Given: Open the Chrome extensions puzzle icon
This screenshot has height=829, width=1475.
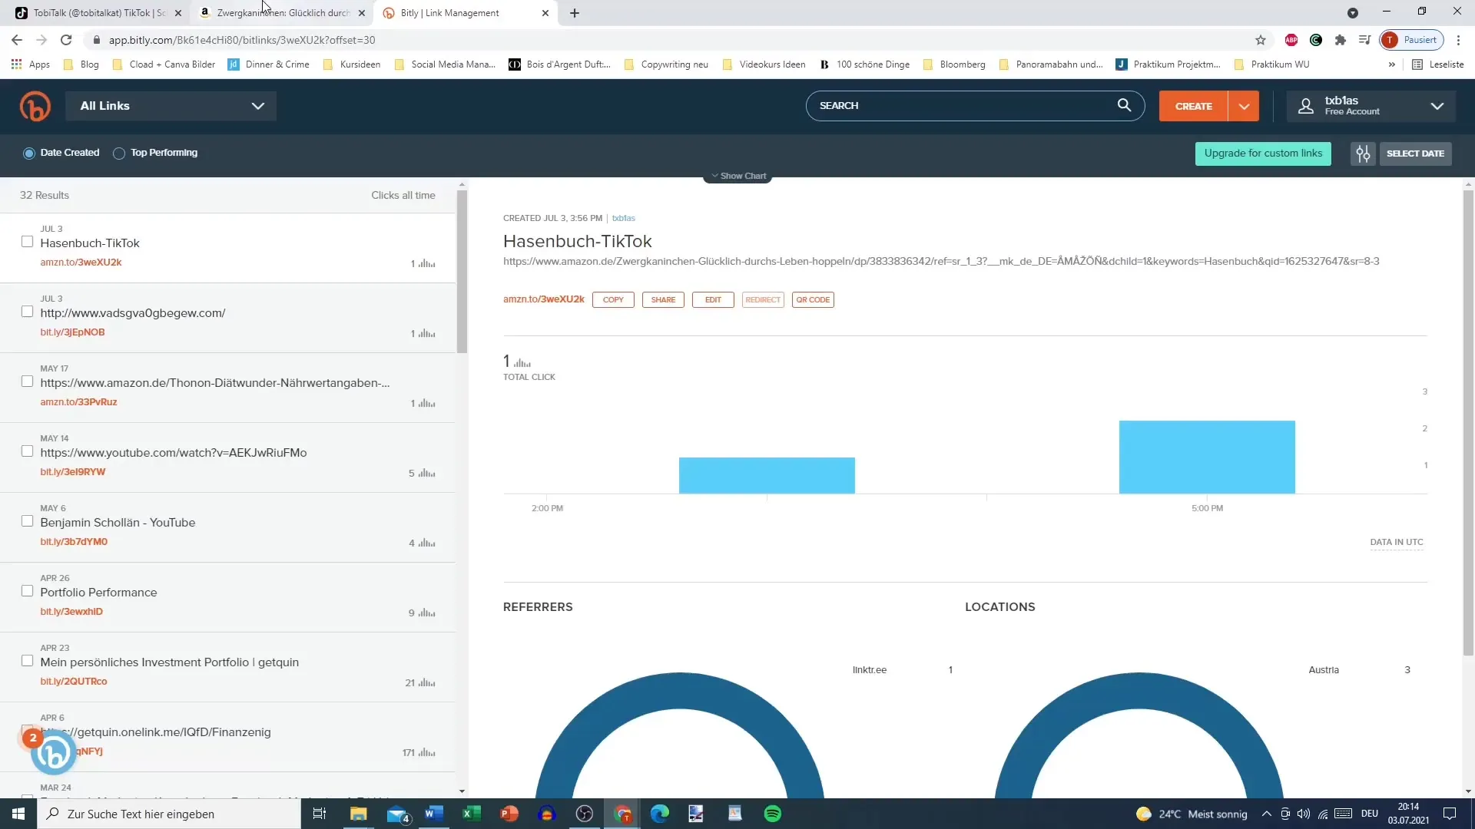Looking at the screenshot, I should (1341, 40).
